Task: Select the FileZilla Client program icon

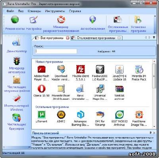Action: pyautogui.click(x=80, y=69)
